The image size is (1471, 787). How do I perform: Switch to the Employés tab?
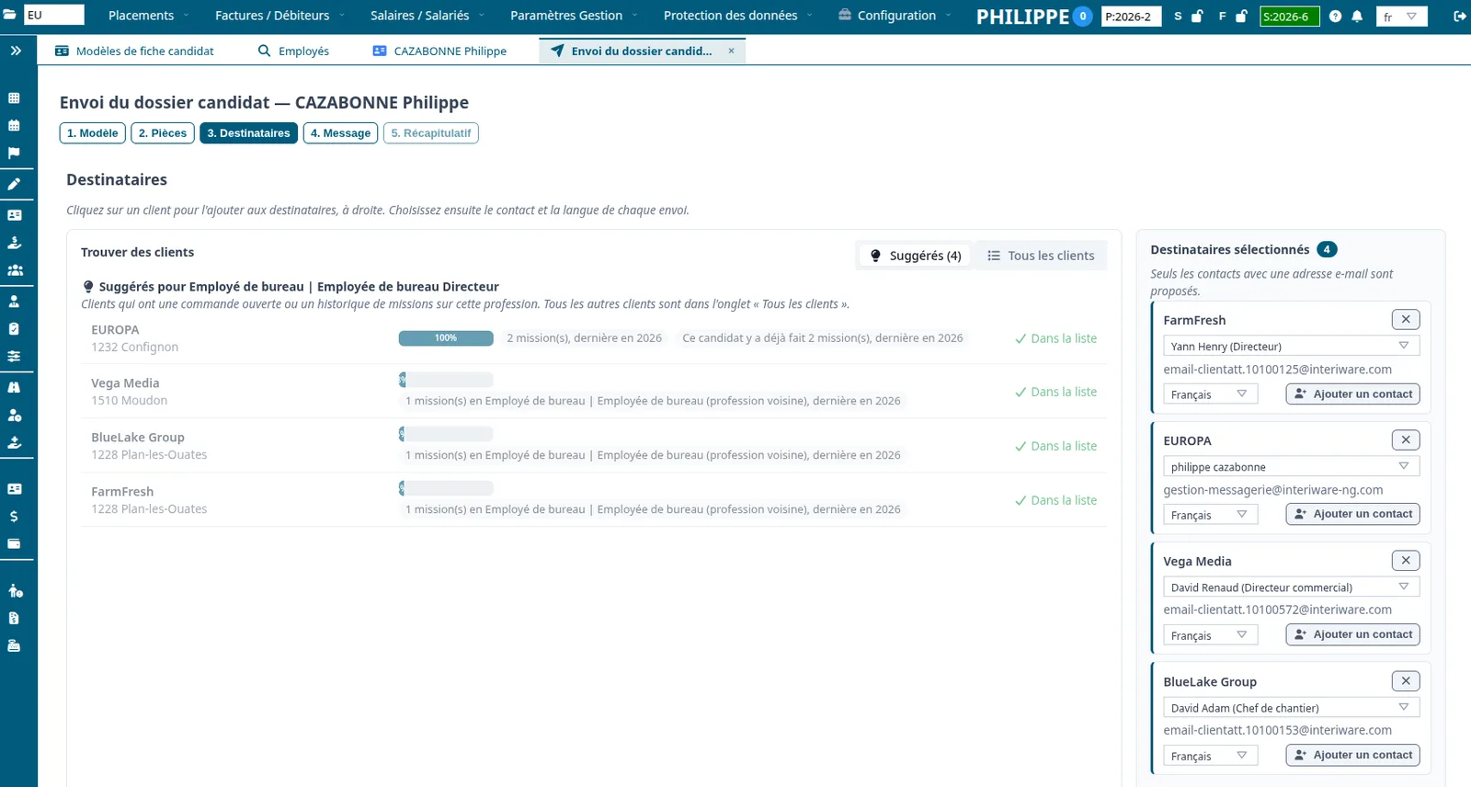tap(293, 51)
